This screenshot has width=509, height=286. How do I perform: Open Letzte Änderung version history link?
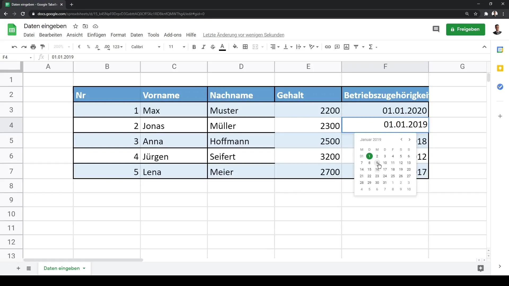[x=243, y=35]
